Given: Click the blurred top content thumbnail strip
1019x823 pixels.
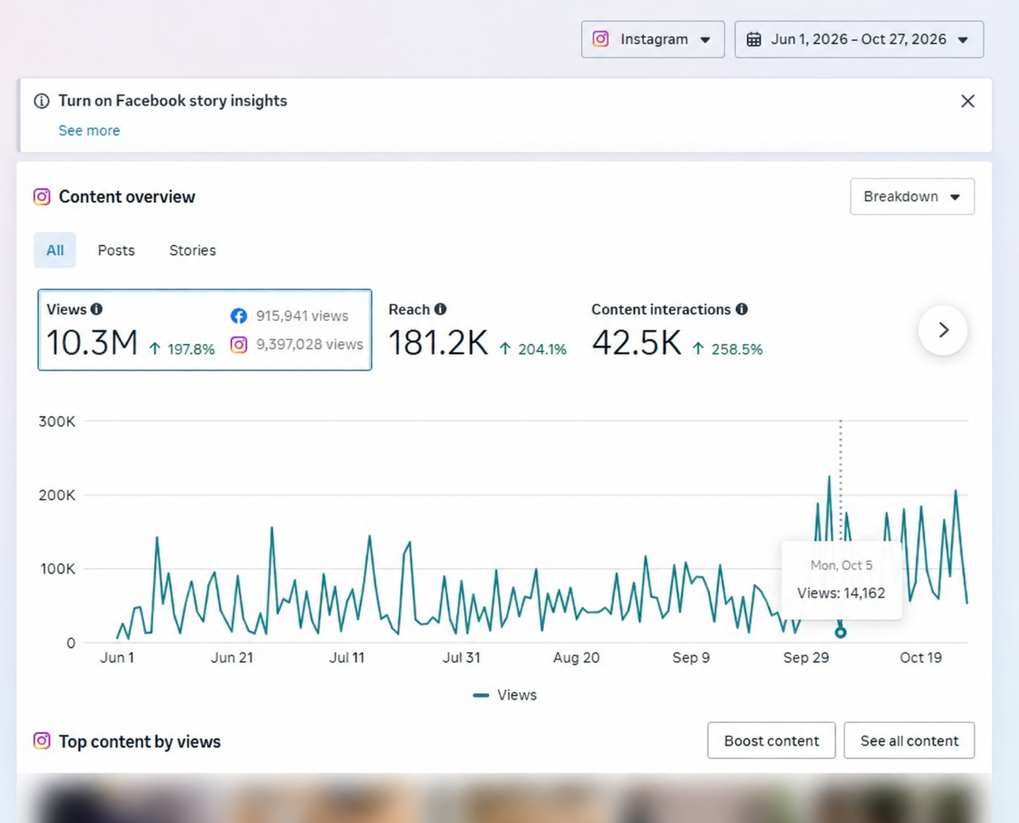Looking at the screenshot, I should click(x=504, y=798).
